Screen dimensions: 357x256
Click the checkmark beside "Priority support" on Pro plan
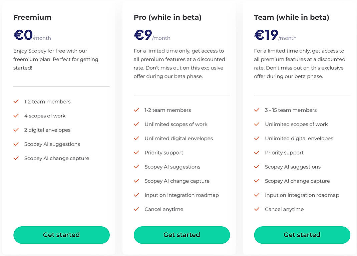point(136,153)
